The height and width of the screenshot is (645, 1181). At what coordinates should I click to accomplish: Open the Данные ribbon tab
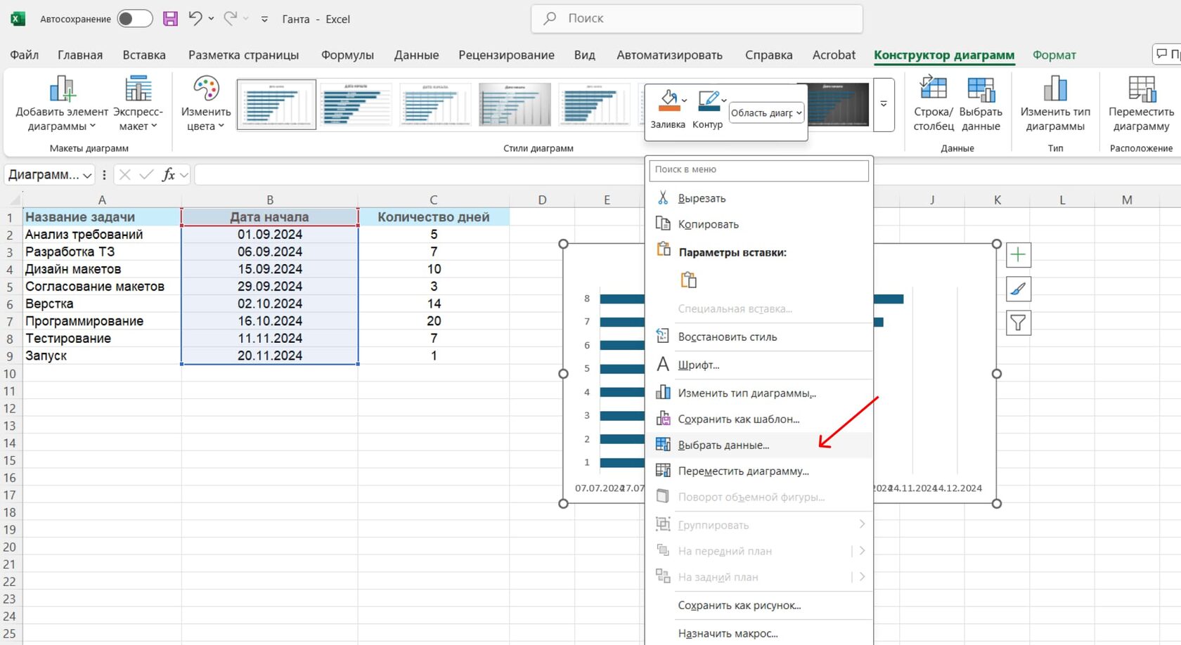[416, 55]
